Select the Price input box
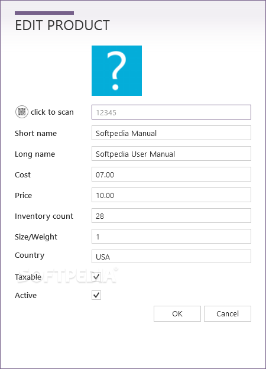 point(171,195)
